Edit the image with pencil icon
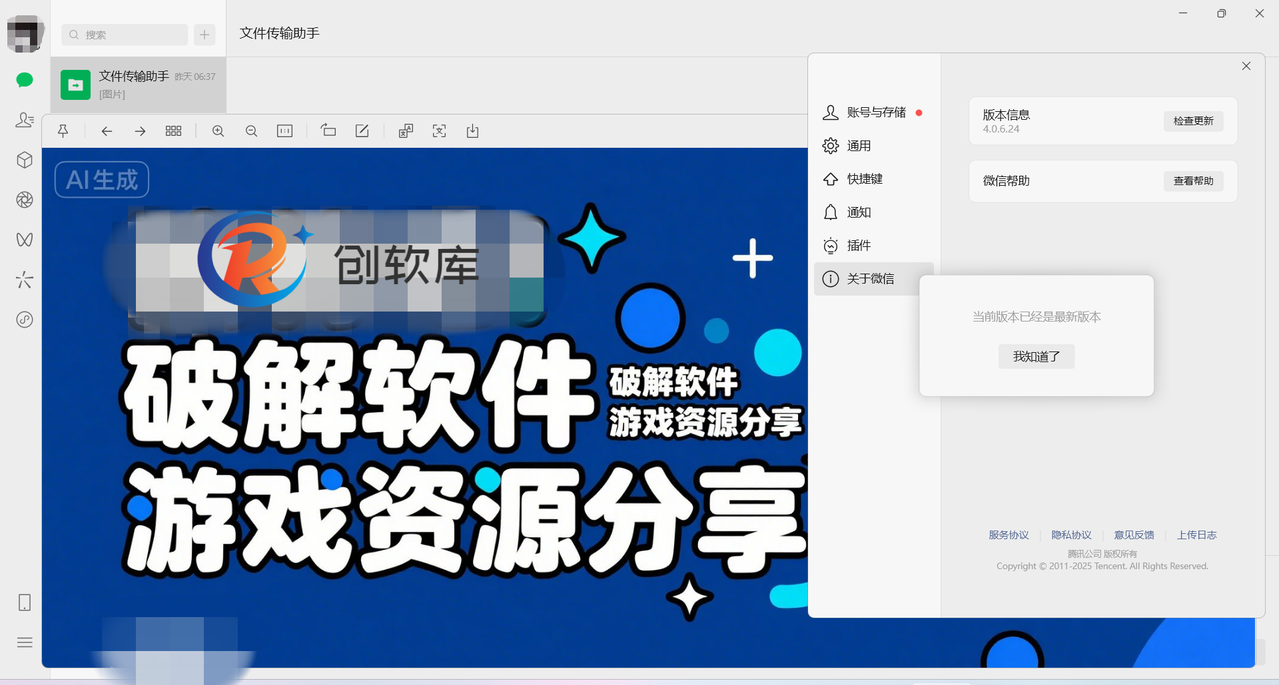The width and height of the screenshot is (1279, 685). [x=362, y=131]
